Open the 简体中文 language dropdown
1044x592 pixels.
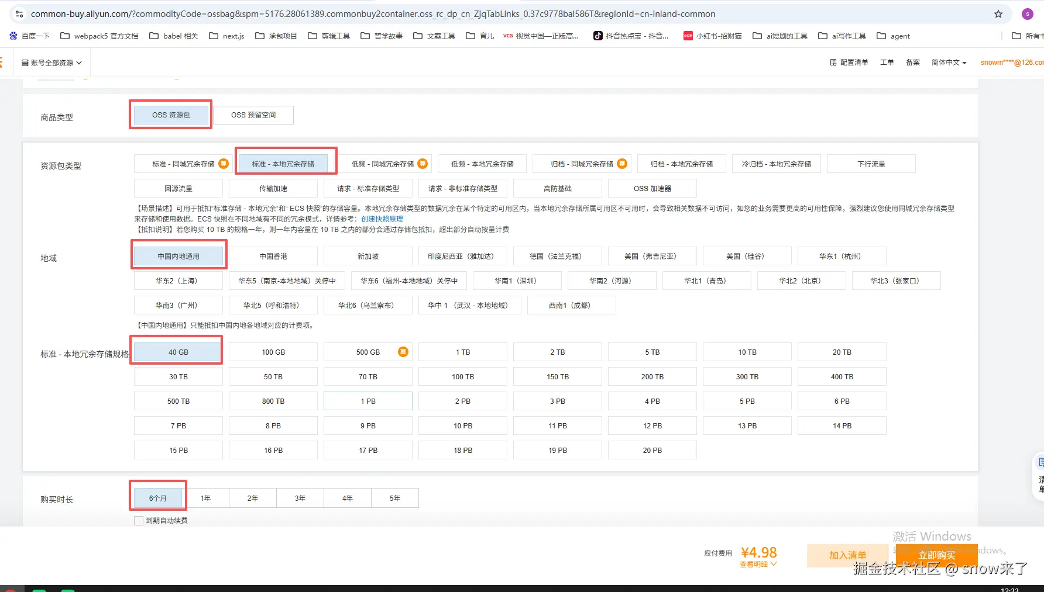pyautogui.click(x=949, y=63)
